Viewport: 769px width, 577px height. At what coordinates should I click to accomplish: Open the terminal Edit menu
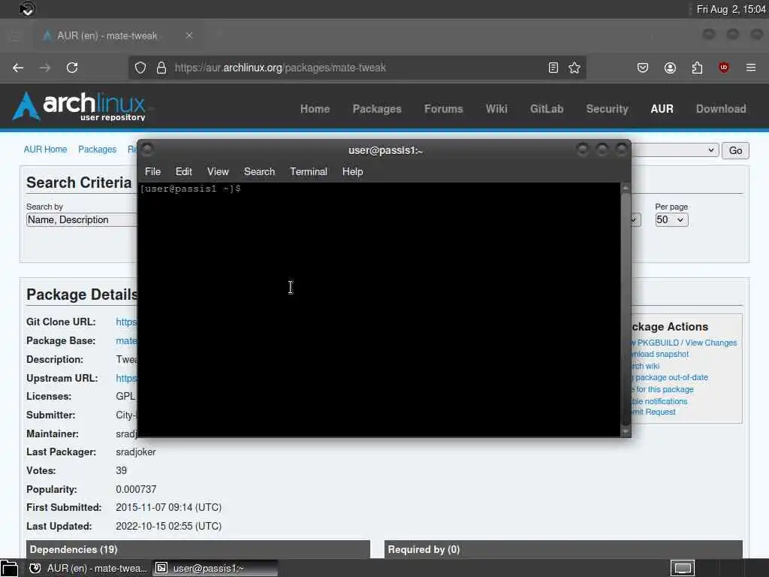pos(183,172)
